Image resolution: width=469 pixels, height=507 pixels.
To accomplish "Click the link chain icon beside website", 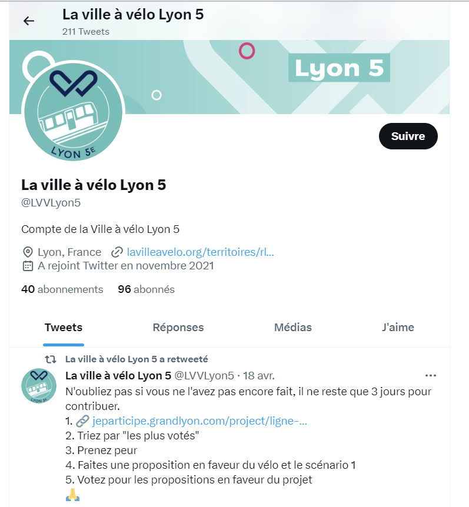I will [x=117, y=252].
